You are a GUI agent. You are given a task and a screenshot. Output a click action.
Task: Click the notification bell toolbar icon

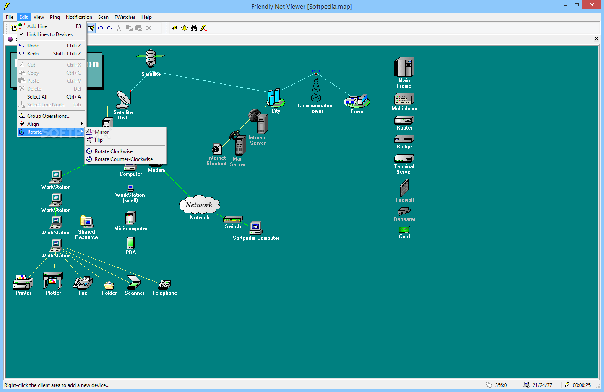tap(185, 28)
